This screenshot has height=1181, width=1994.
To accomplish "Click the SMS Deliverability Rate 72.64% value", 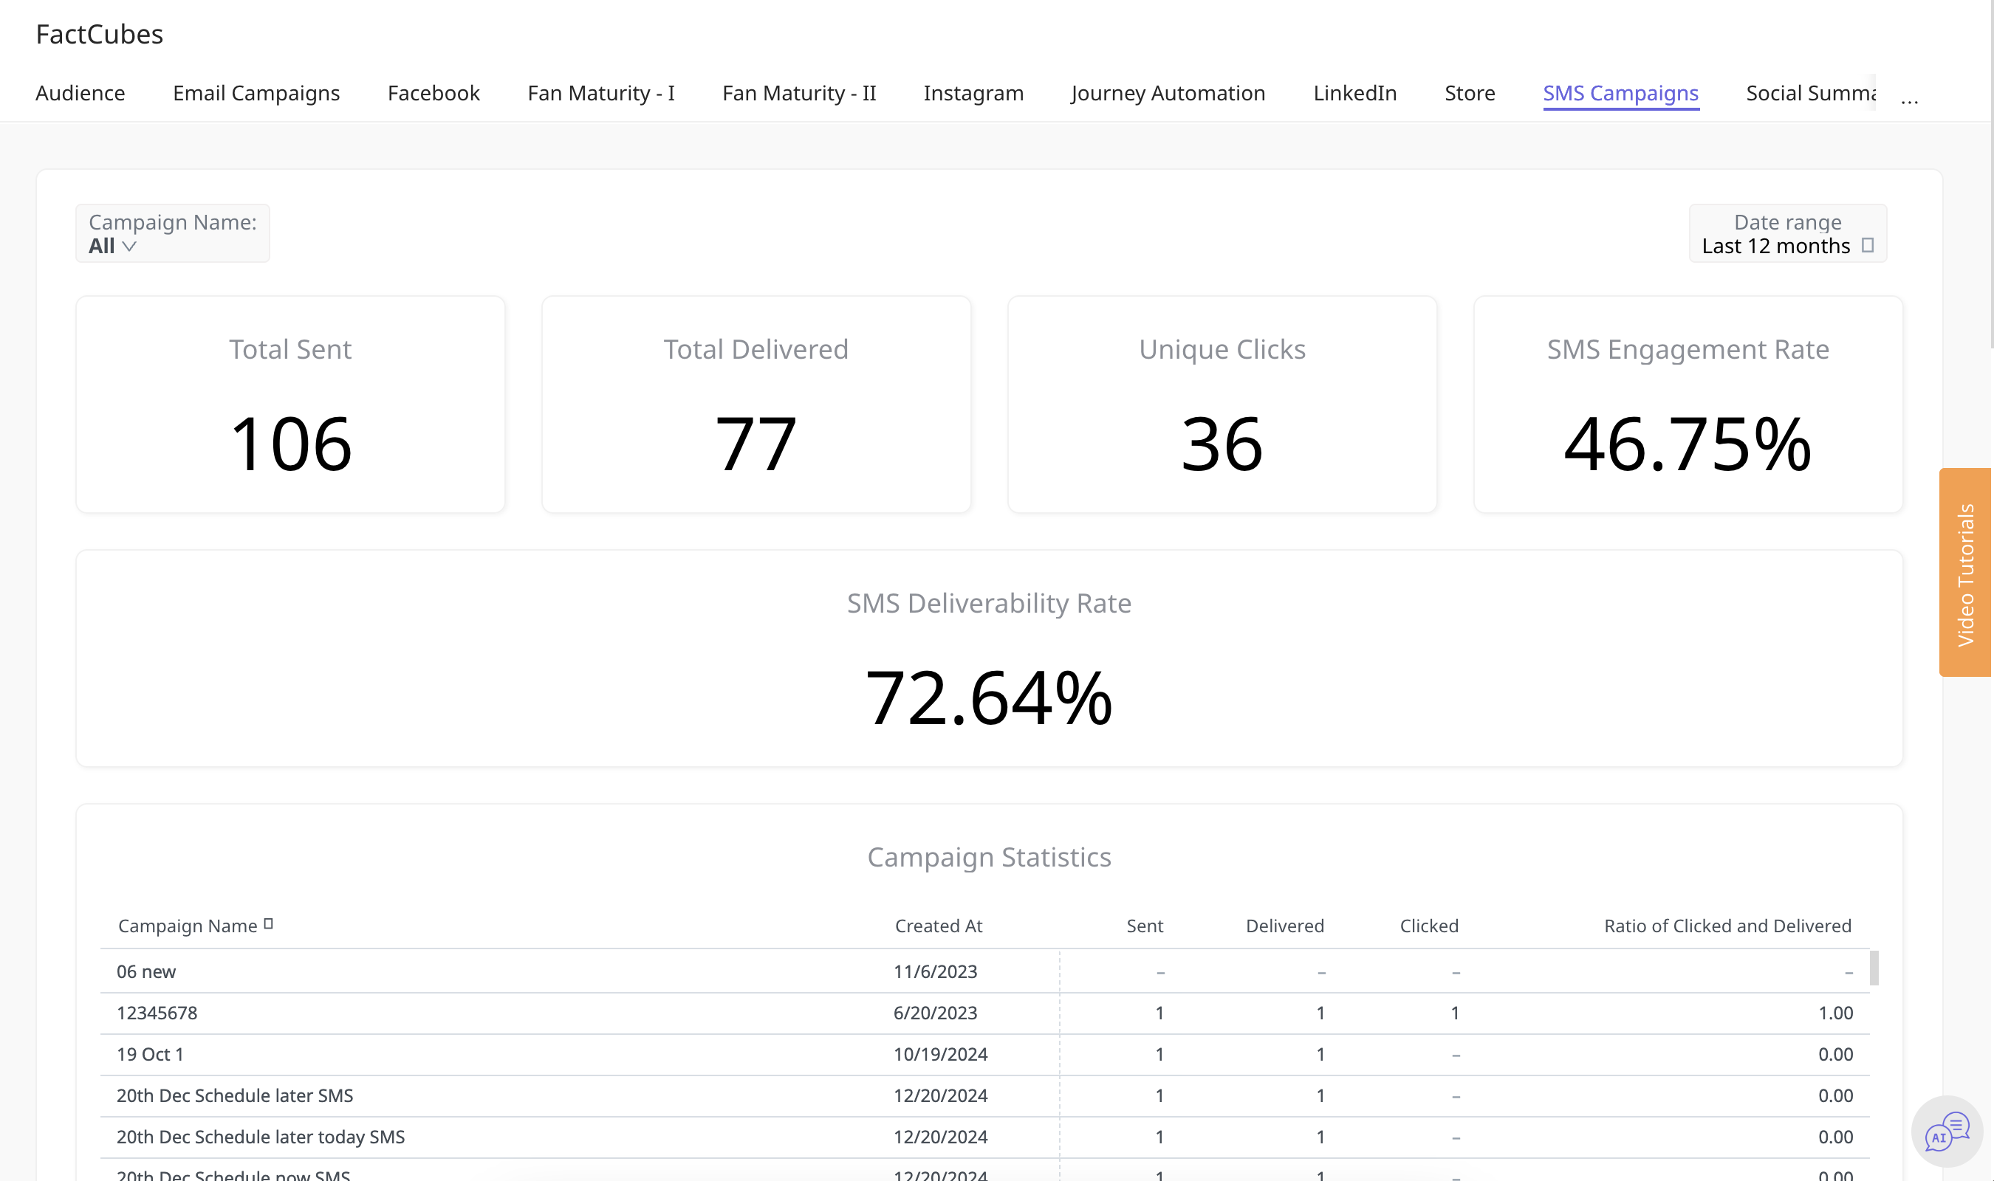I will [x=989, y=698].
